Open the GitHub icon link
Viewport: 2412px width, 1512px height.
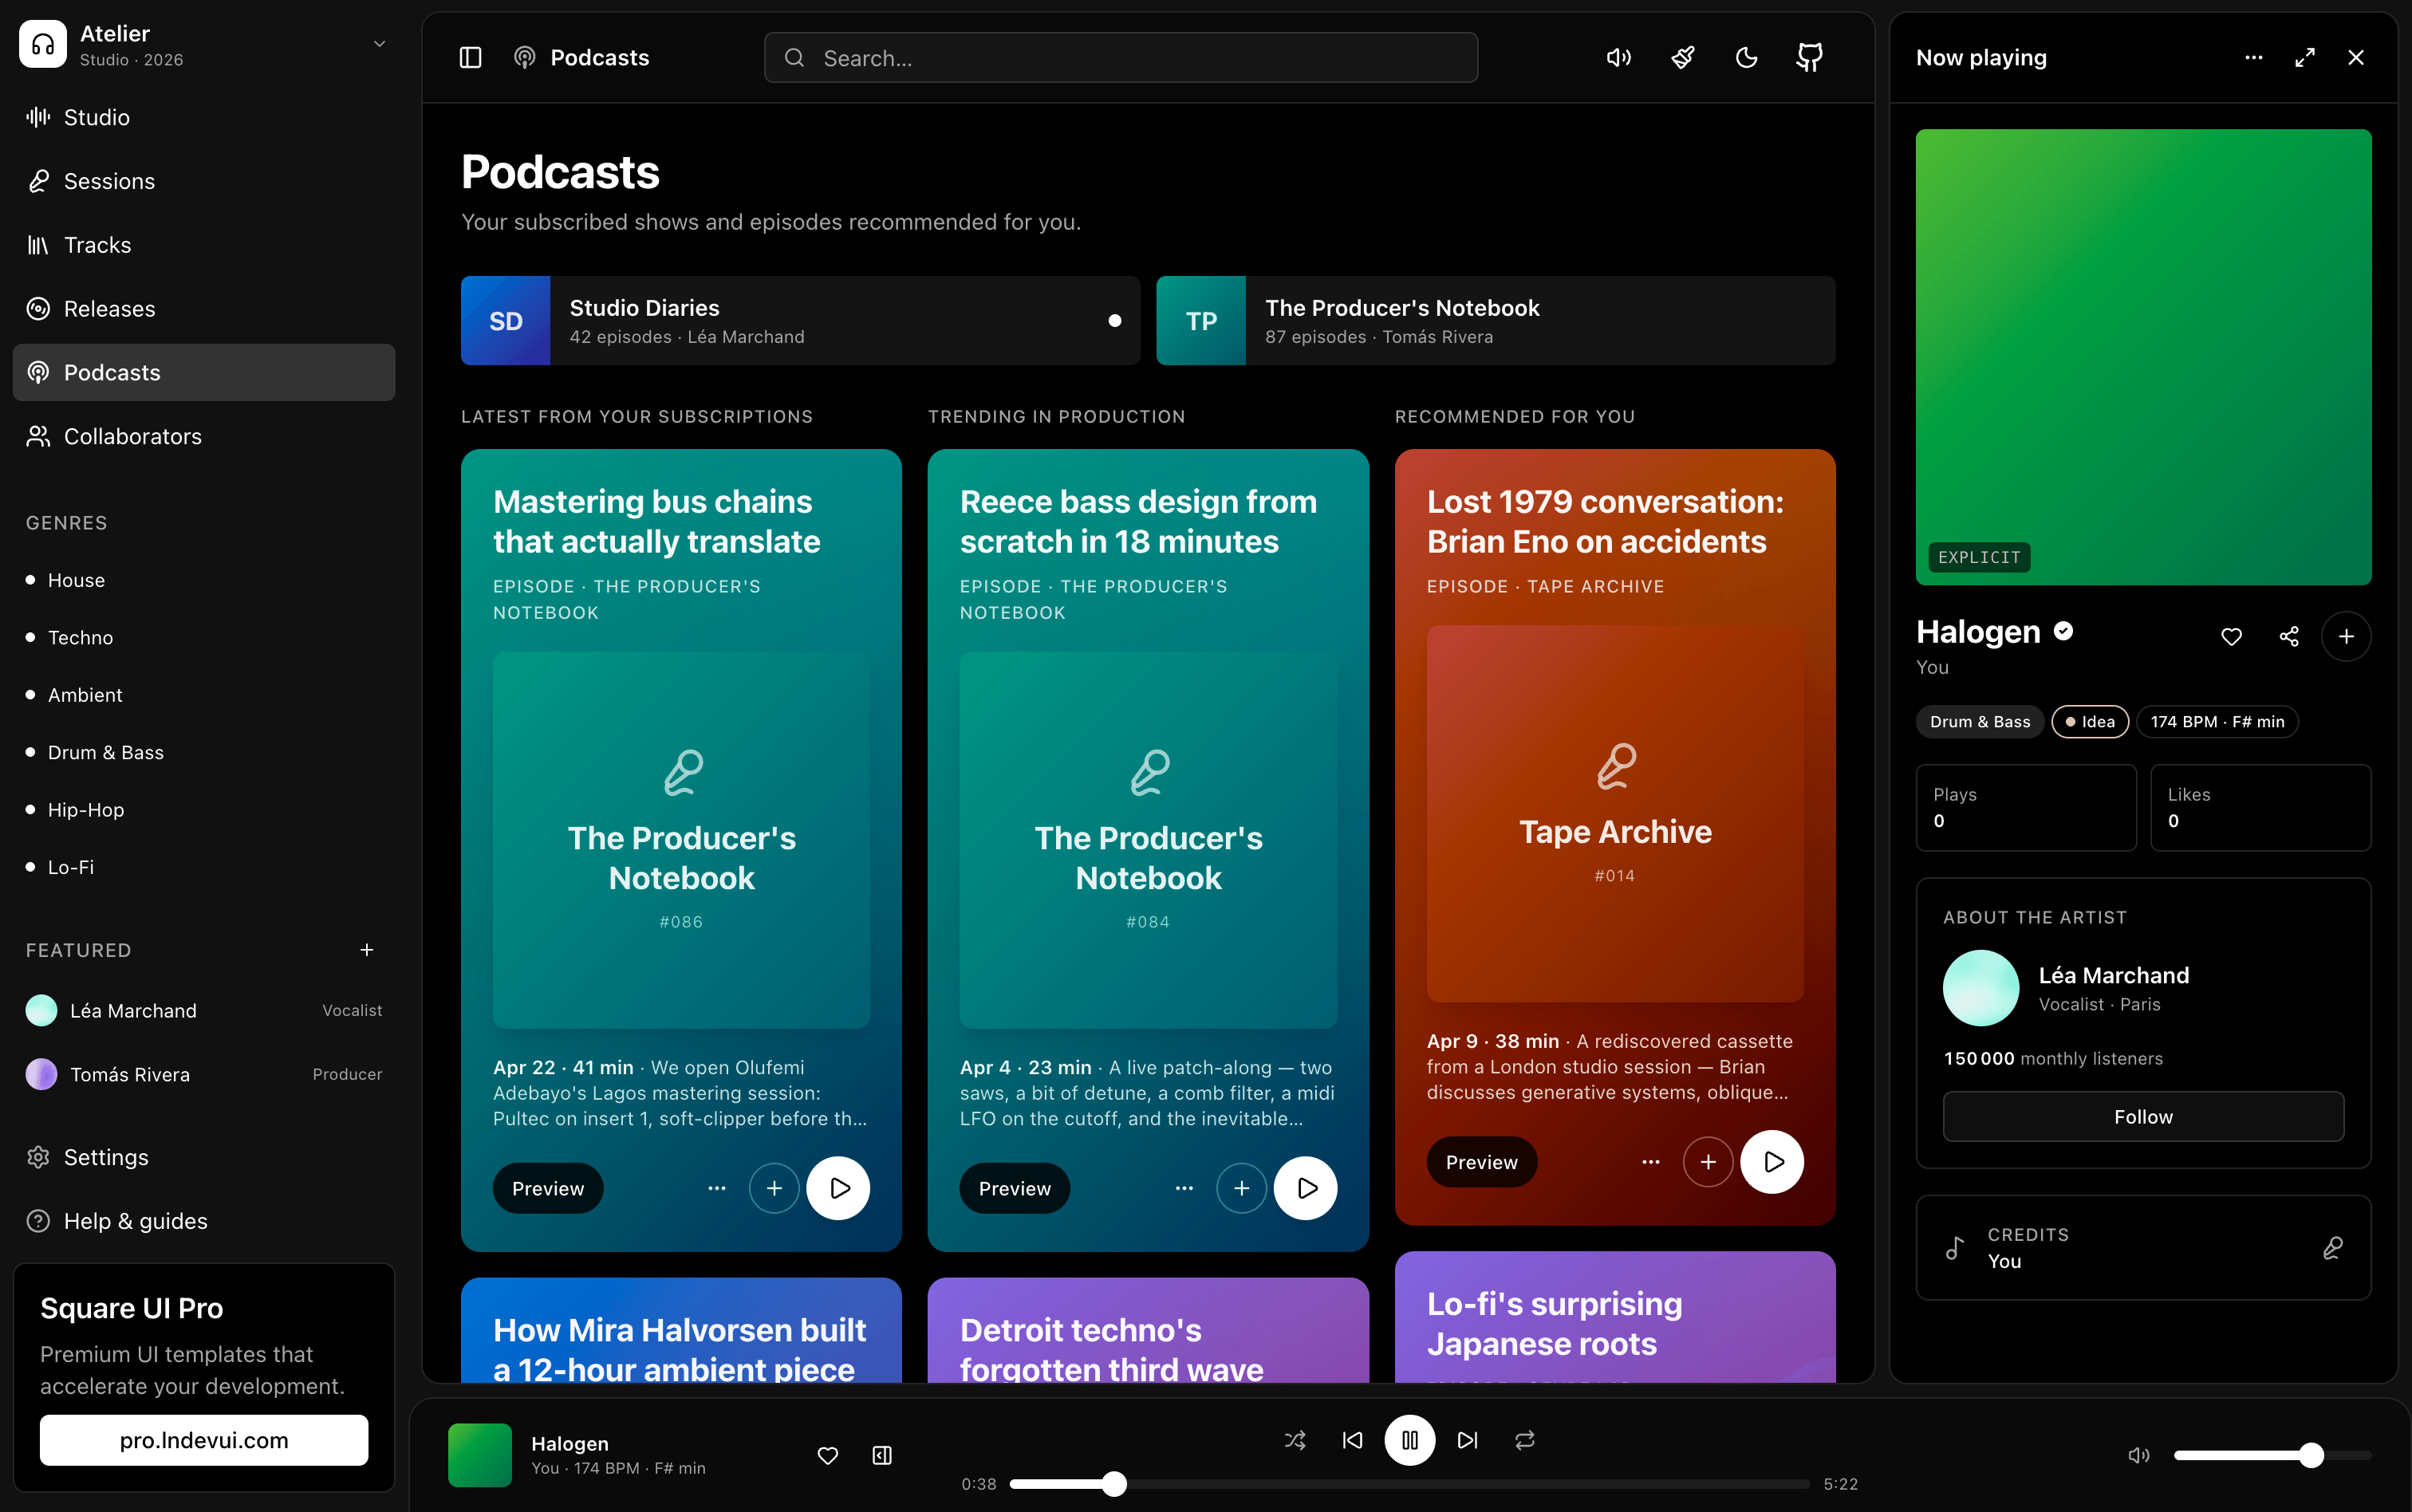[x=1810, y=58]
